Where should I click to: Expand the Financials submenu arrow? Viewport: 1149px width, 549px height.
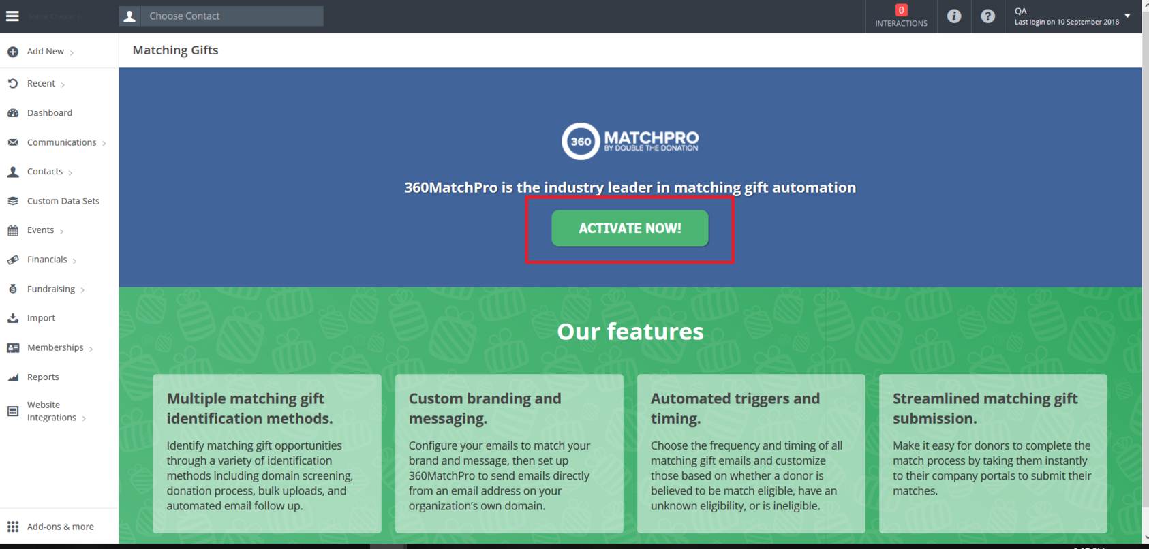74,260
